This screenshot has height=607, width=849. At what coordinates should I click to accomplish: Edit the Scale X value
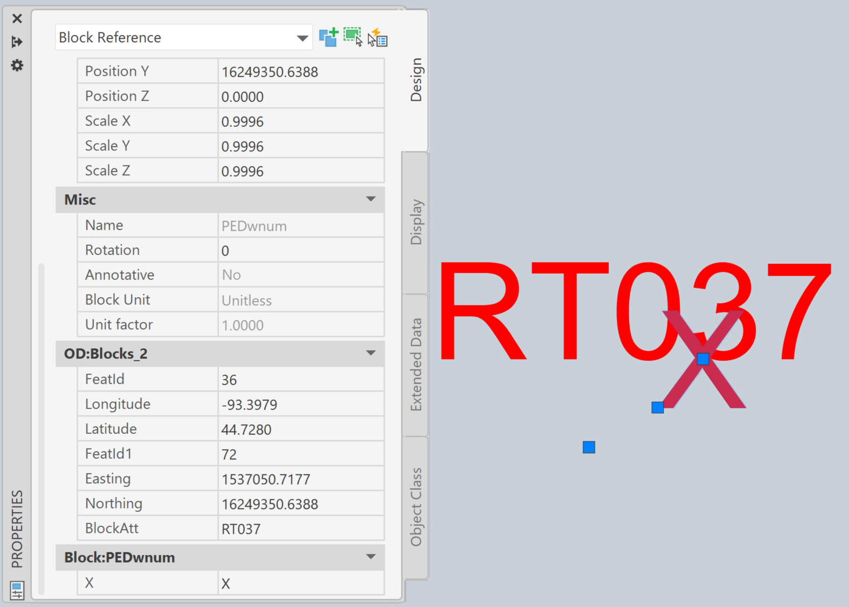(301, 121)
